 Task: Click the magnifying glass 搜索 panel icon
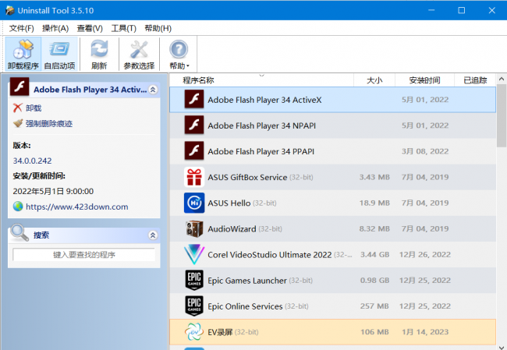(x=19, y=232)
